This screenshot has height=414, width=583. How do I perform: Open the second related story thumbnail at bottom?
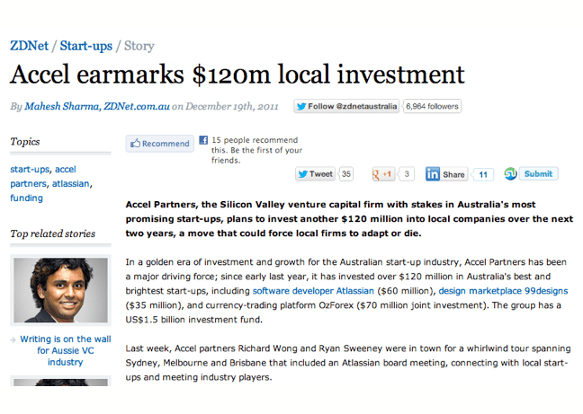tap(60, 381)
